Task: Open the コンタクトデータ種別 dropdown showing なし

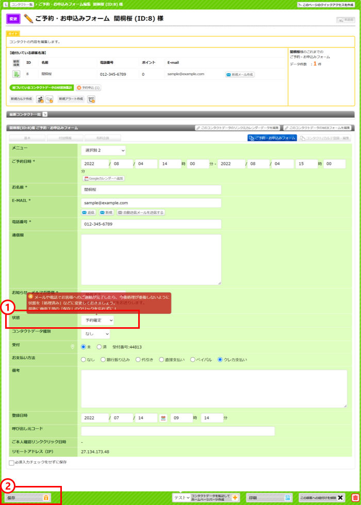Action: click(x=95, y=334)
